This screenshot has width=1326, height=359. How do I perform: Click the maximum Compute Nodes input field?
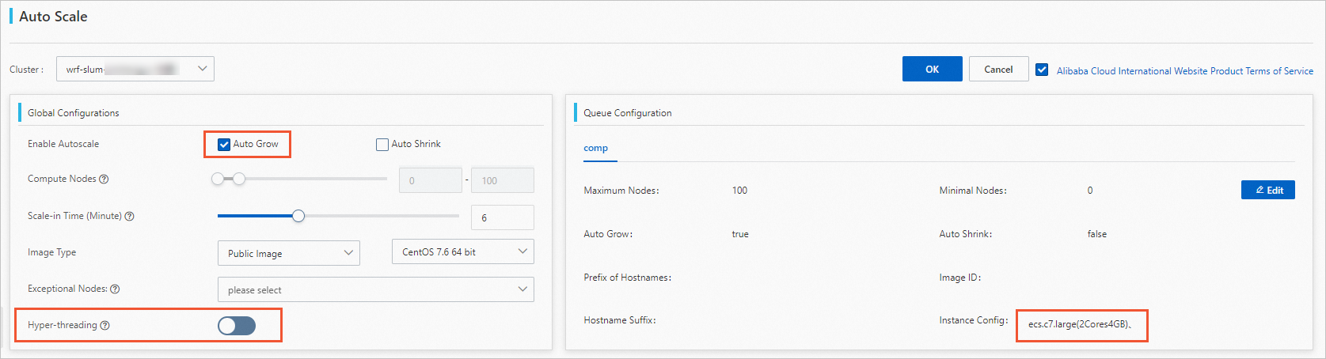click(x=502, y=180)
